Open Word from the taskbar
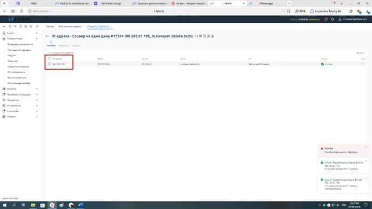 81,205
